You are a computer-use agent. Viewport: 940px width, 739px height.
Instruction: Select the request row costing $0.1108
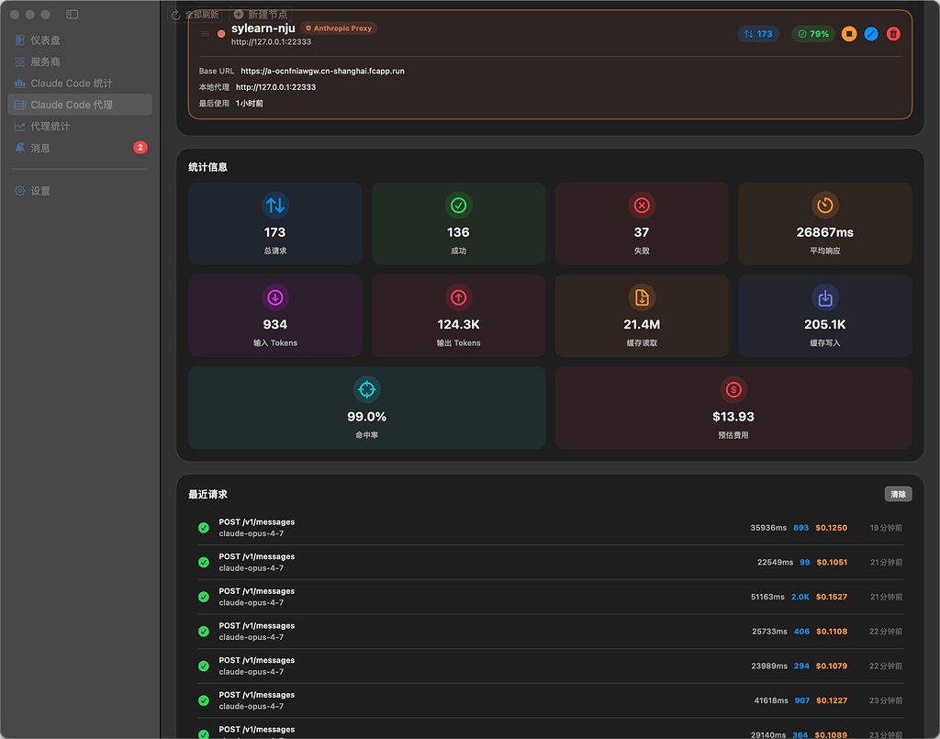(x=551, y=632)
